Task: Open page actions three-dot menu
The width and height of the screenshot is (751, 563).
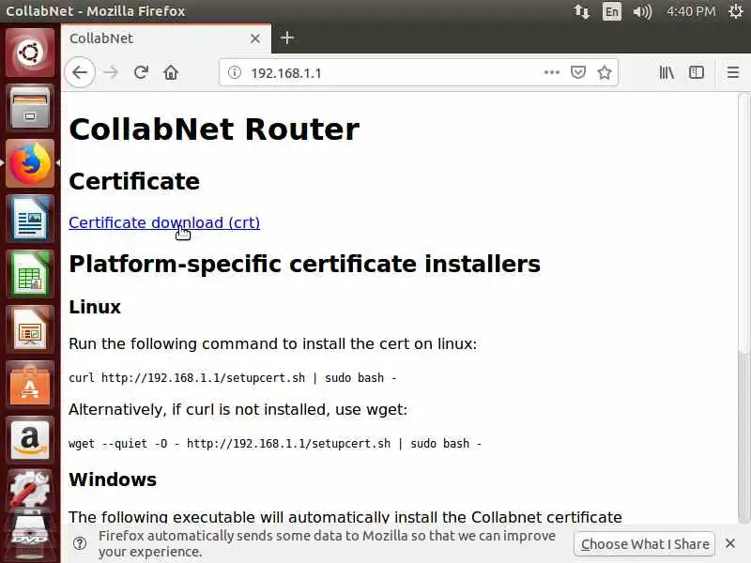Action: 552,73
